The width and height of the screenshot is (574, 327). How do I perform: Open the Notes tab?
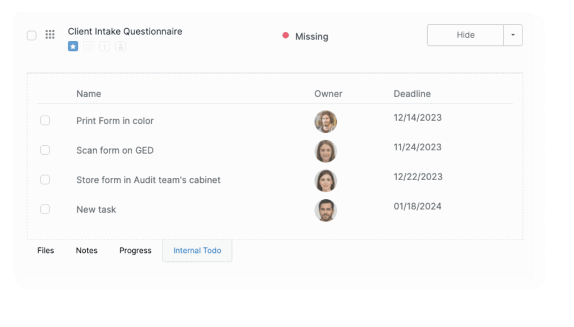click(x=86, y=251)
